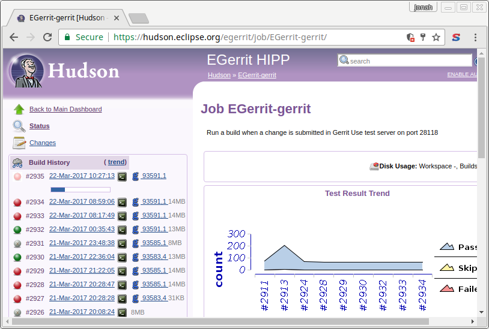Switch to the EGerrit-gerrit browser tab

[67, 18]
